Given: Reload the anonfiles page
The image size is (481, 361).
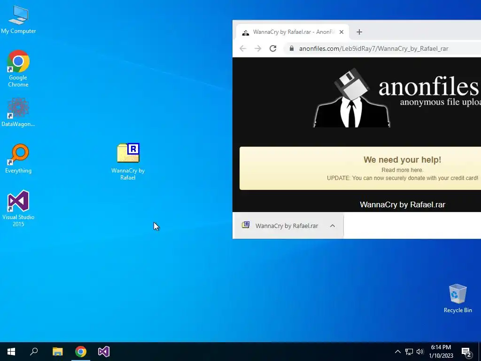Looking at the screenshot, I should pos(273,48).
